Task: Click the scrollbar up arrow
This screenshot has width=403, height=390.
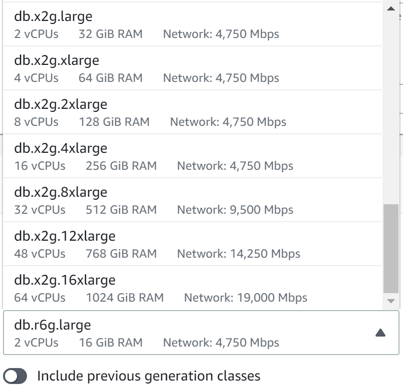Action: pyautogui.click(x=391, y=8)
